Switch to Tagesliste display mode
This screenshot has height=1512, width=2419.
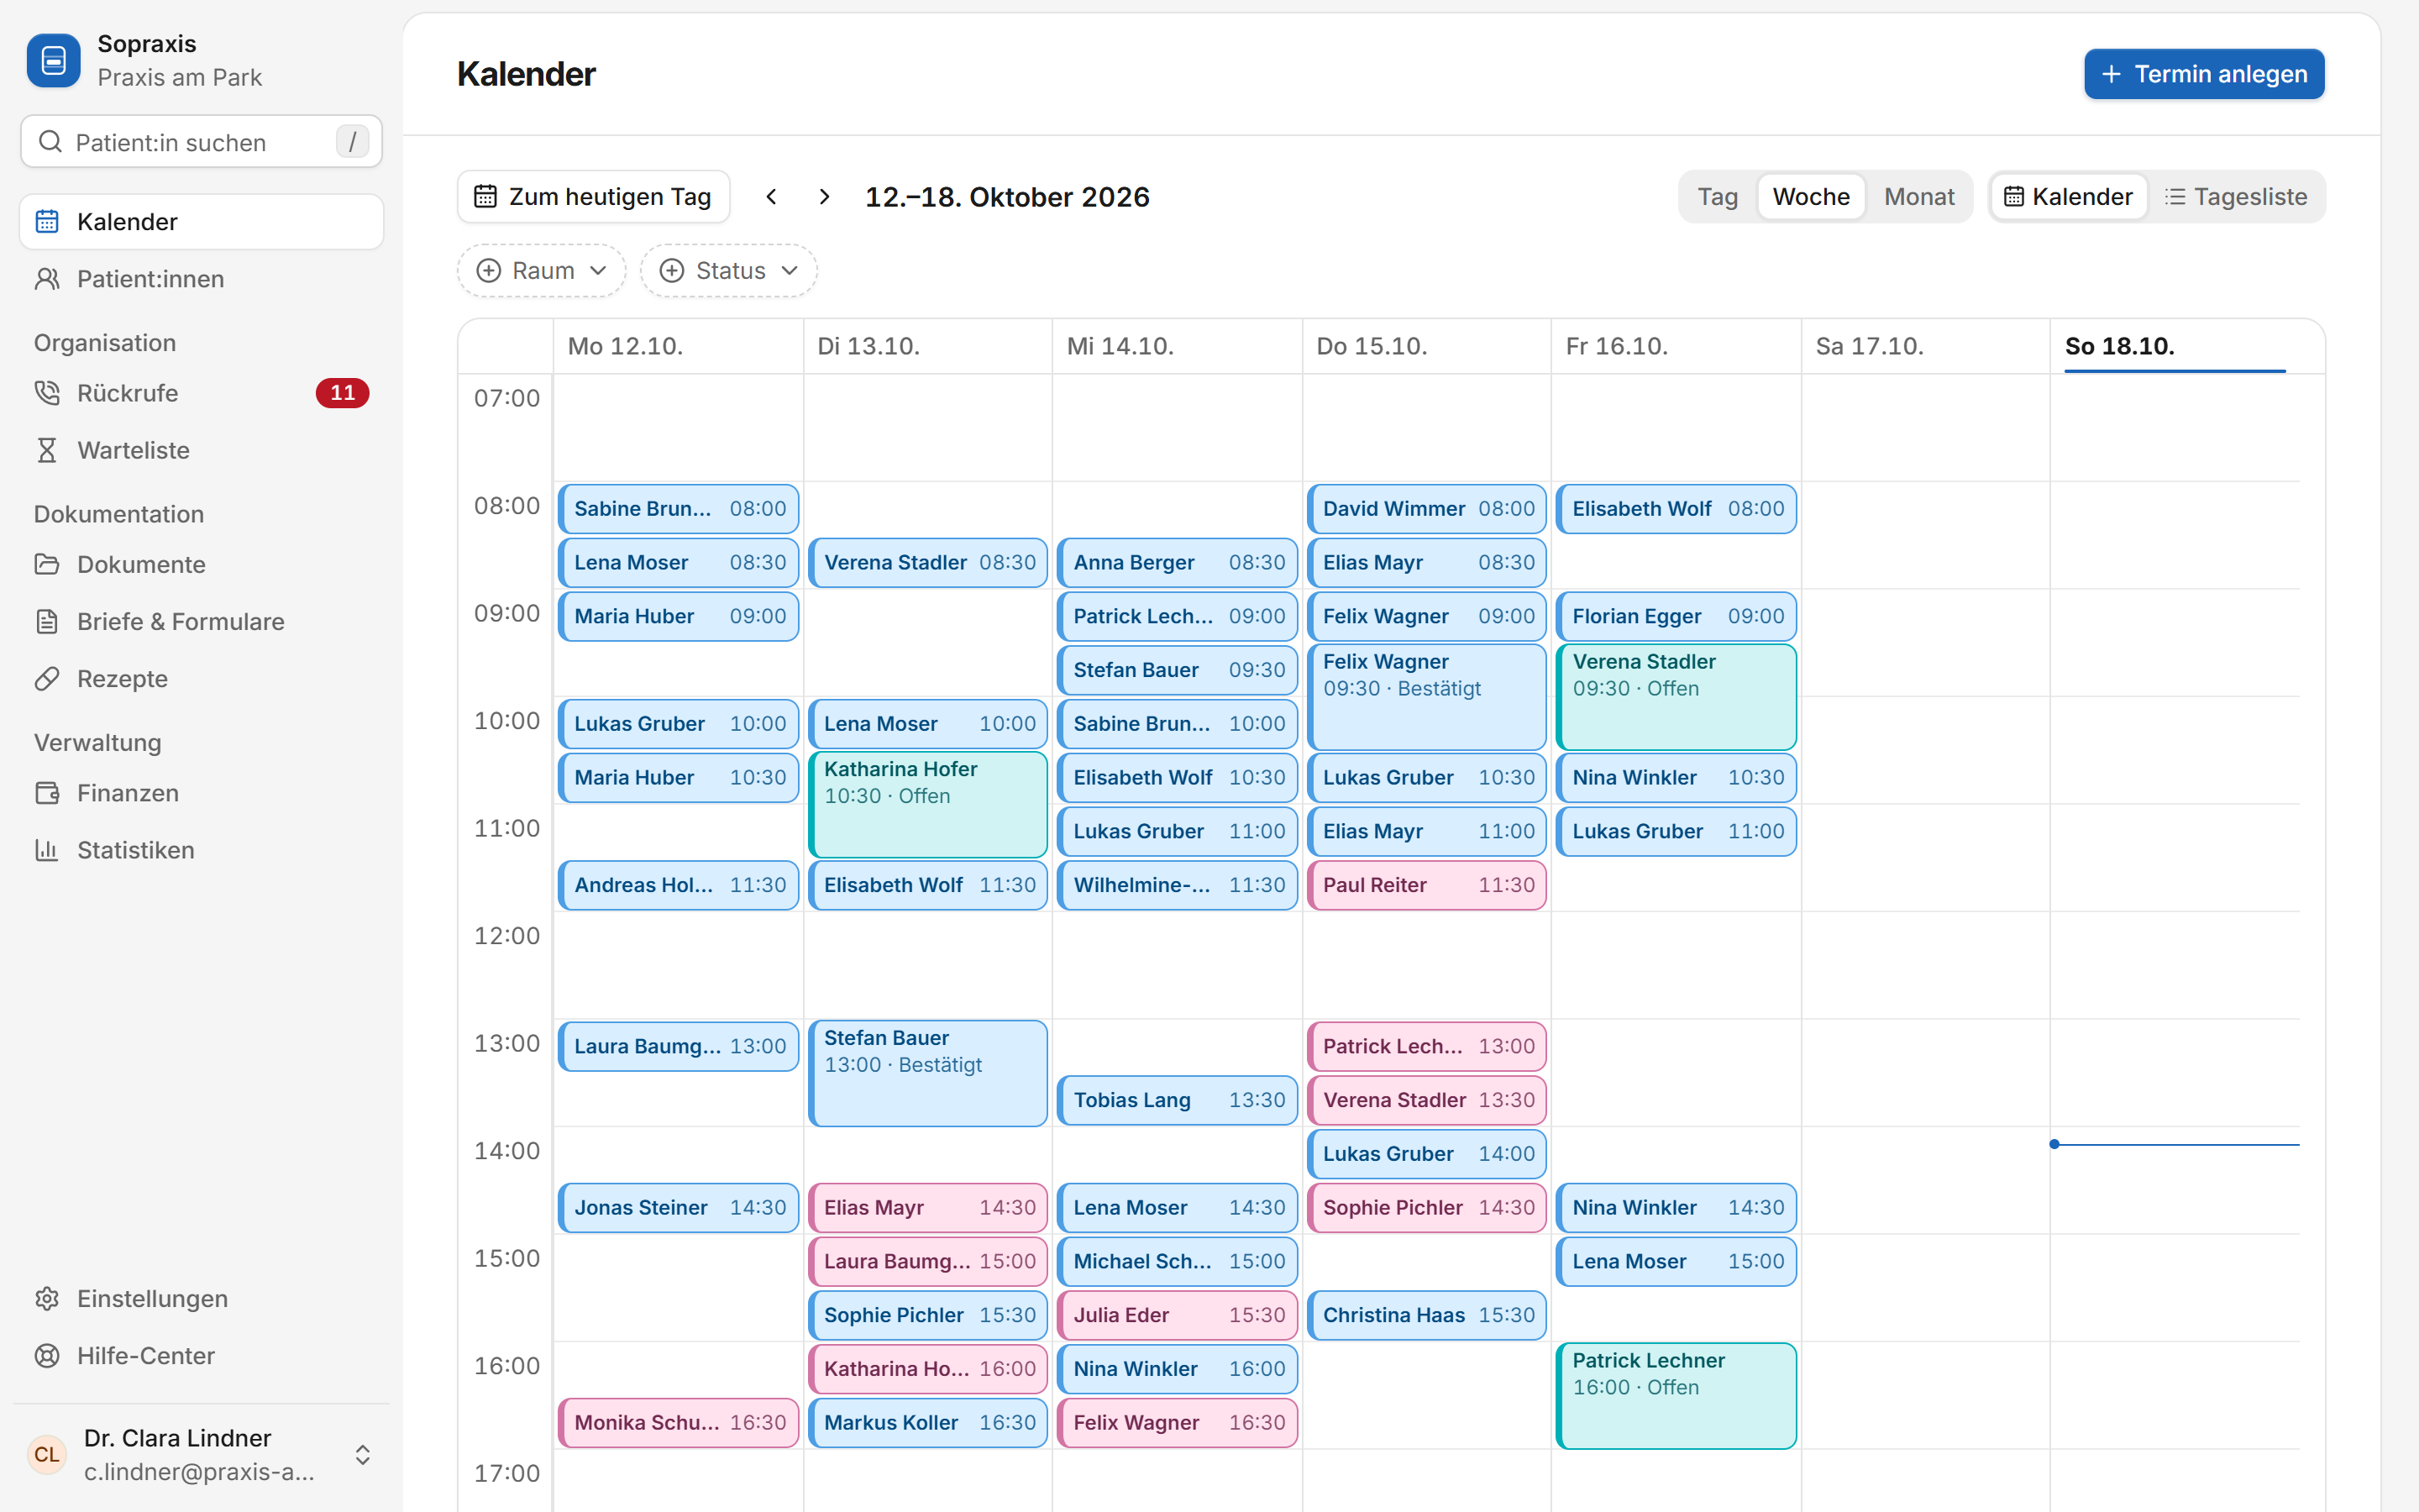coord(2236,197)
